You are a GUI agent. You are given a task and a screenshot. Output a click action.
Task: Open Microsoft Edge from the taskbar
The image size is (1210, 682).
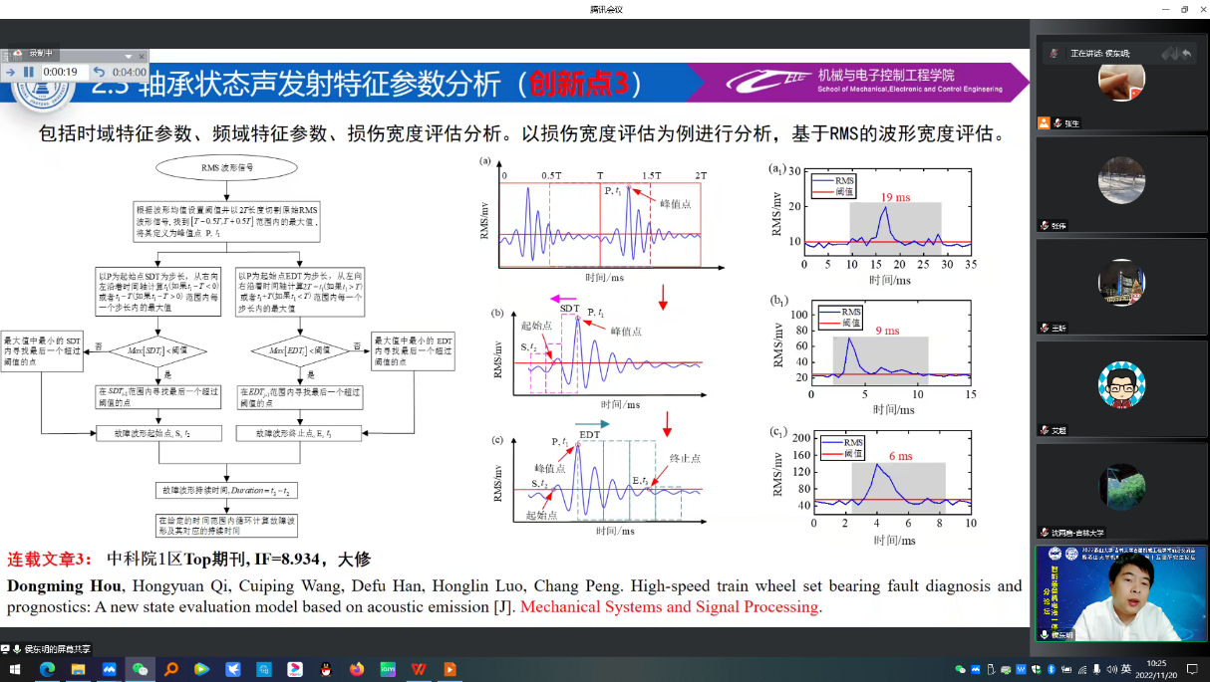(47, 670)
